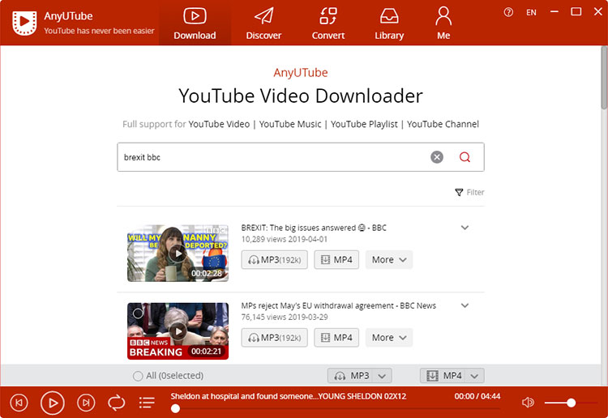
Task: Click the playback progress slider handle
Action: [175, 408]
